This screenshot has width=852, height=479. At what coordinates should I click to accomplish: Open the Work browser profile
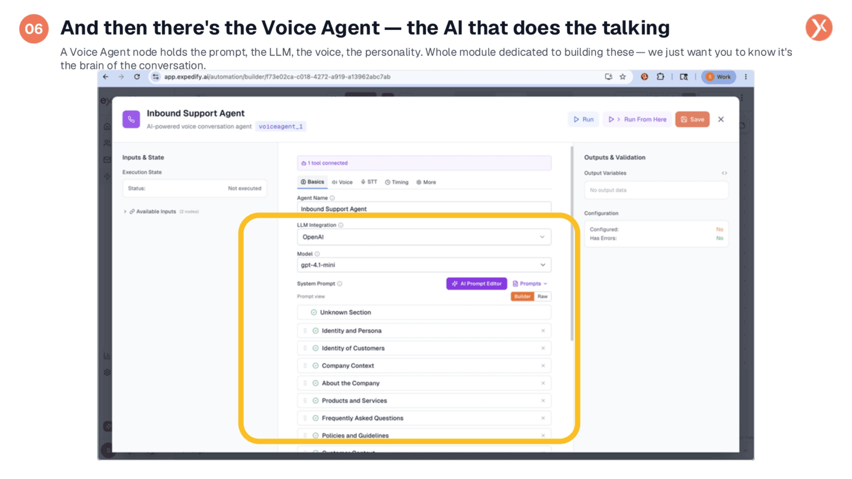coord(718,77)
